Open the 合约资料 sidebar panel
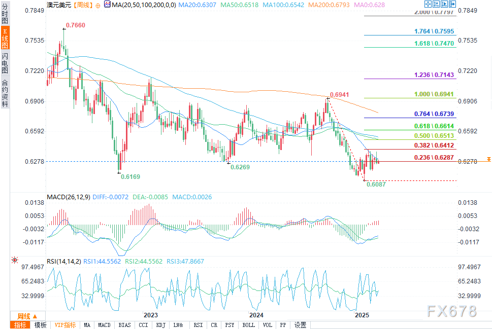This screenshot has width=492, height=329. [x=5, y=93]
